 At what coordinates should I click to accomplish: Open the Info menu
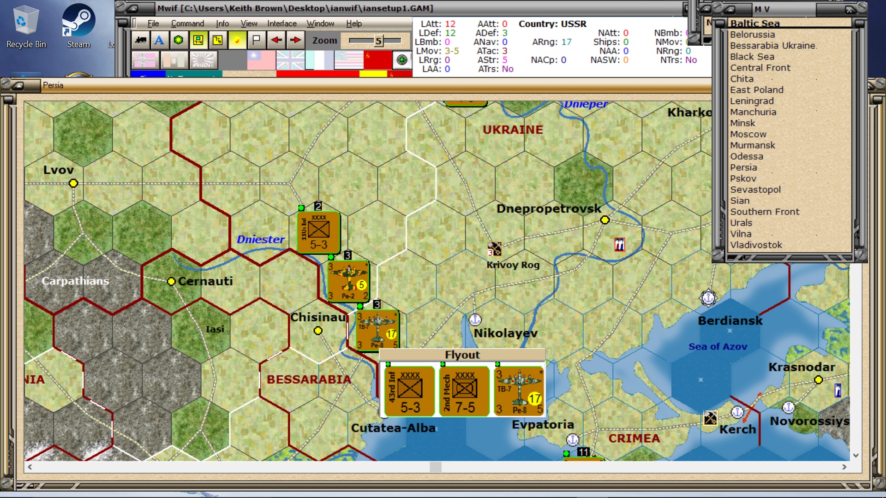(x=222, y=24)
